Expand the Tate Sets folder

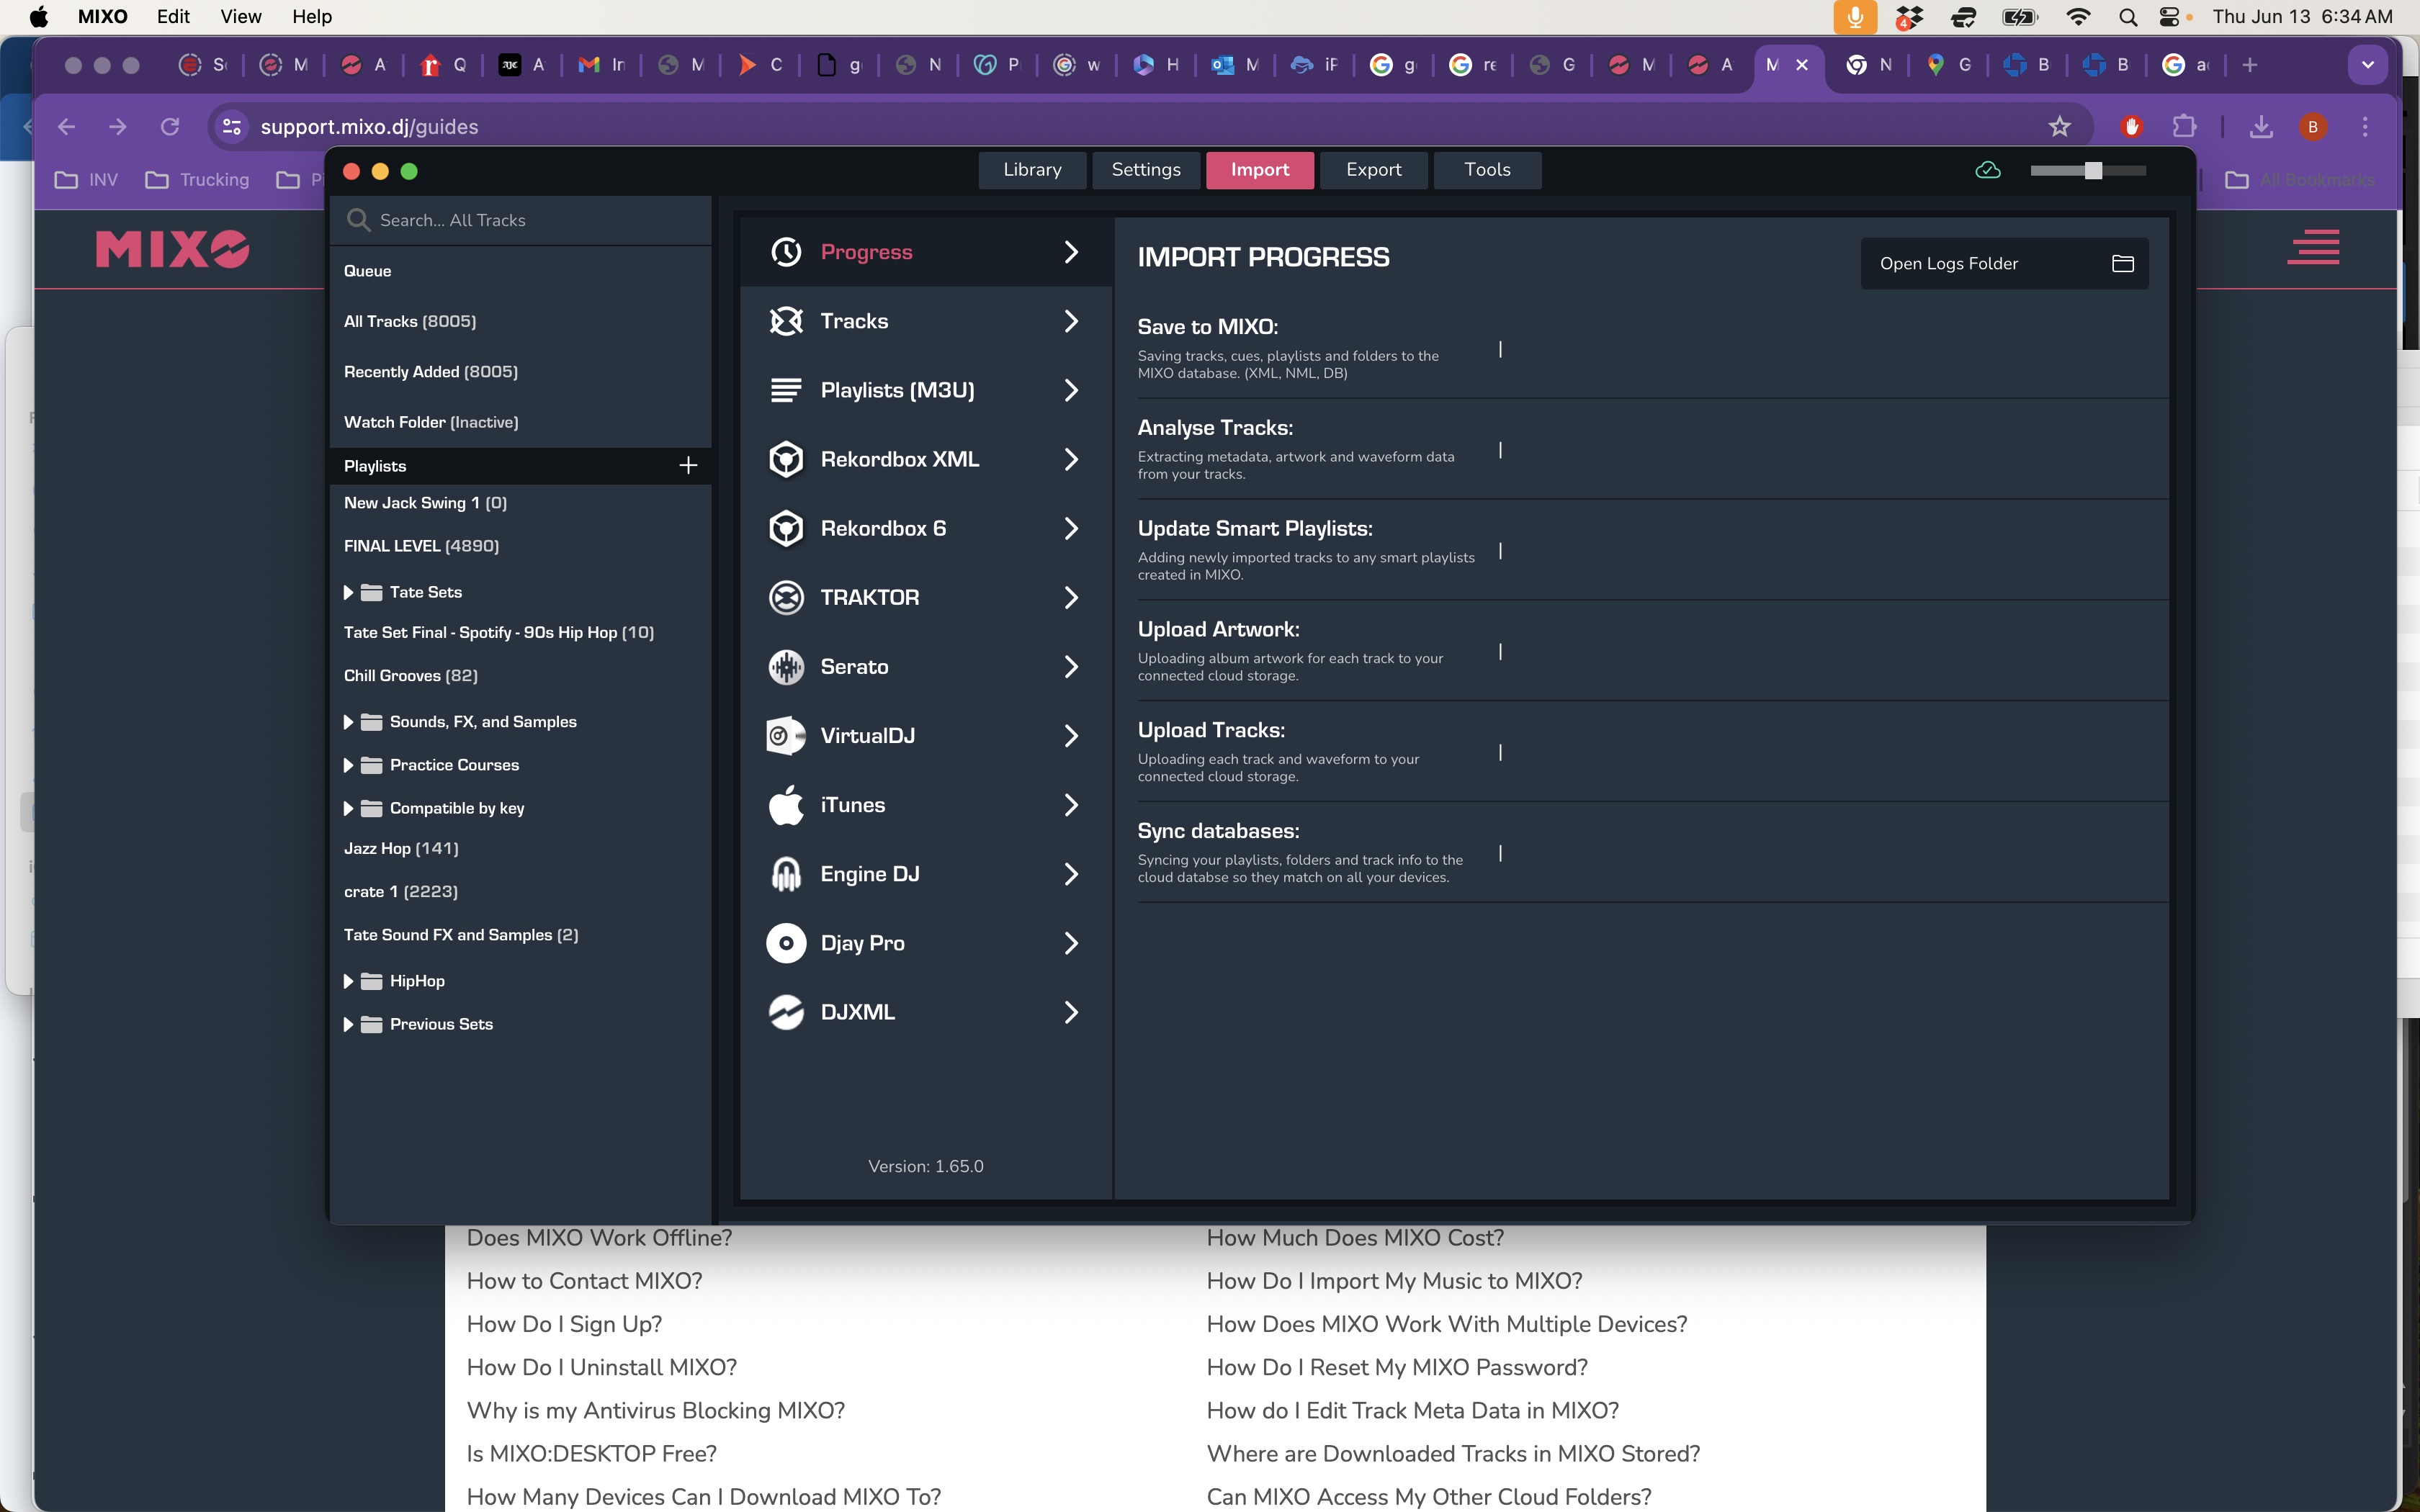(x=348, y=592)
